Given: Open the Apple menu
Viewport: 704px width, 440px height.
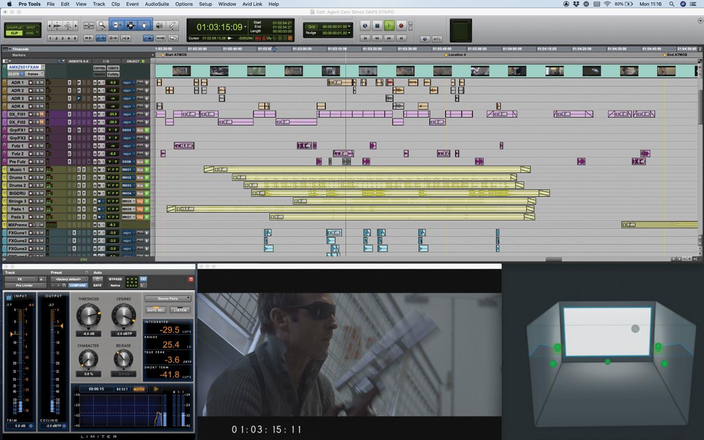Looking at the screenshot, I should (9, 4).
